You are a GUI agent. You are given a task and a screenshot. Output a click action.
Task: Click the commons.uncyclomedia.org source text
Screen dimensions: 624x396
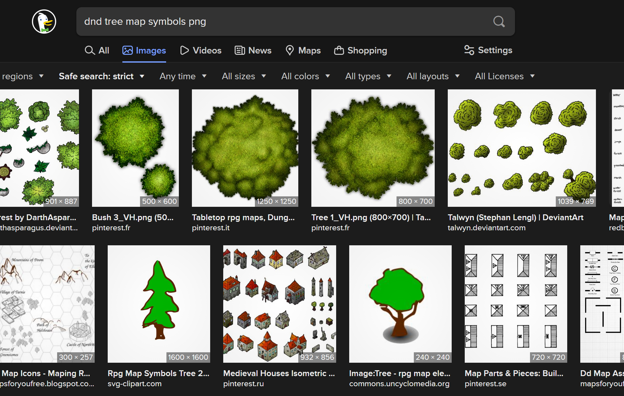coord(399,384)
